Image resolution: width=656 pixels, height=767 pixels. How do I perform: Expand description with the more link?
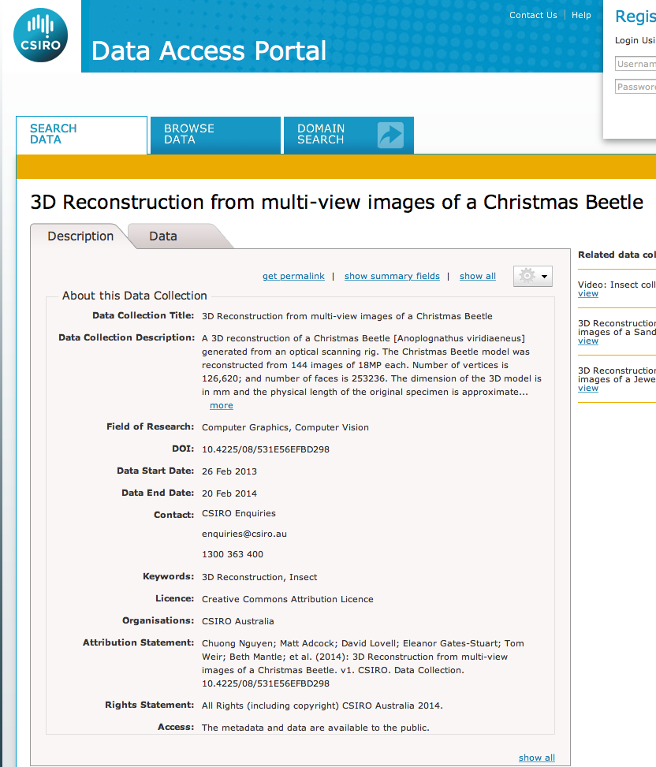[221, 405]
